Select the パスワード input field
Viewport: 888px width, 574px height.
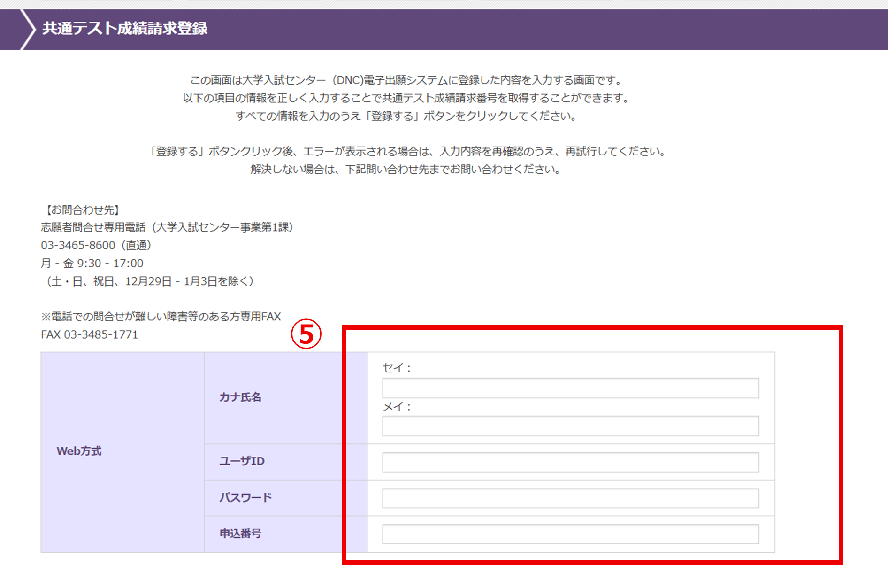click(570, 498)
